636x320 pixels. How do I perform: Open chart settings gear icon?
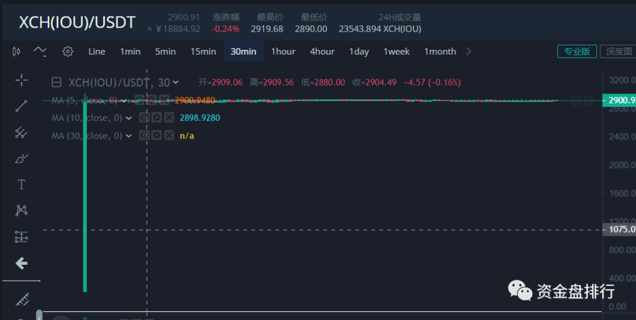[68, 52]
